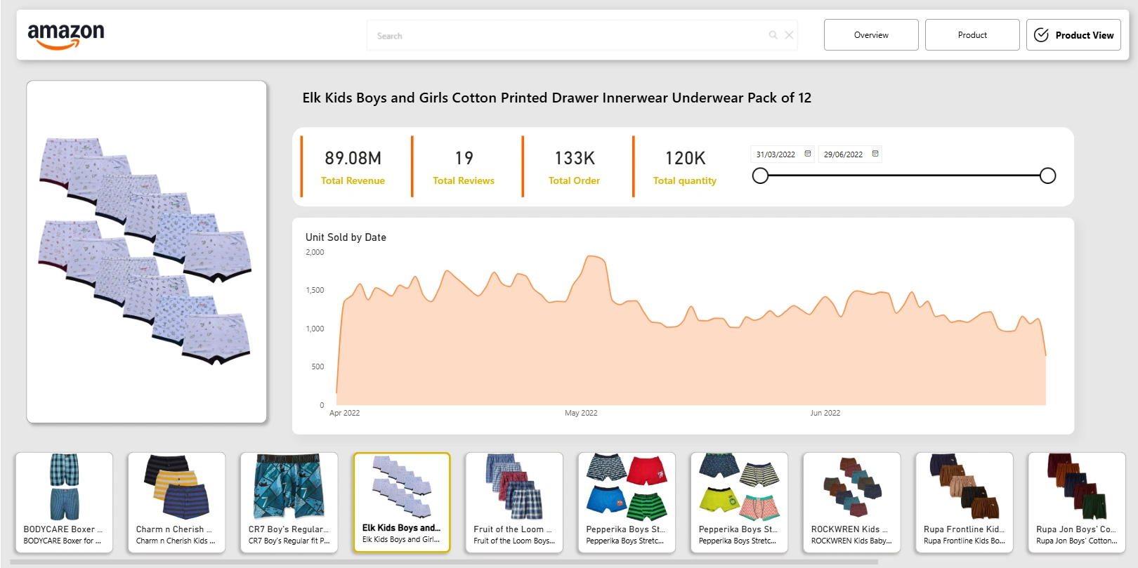Screen dimensions: 1138x568
Task: Click the checkmark icon on Product View
Action: (x=1042, y=35)
